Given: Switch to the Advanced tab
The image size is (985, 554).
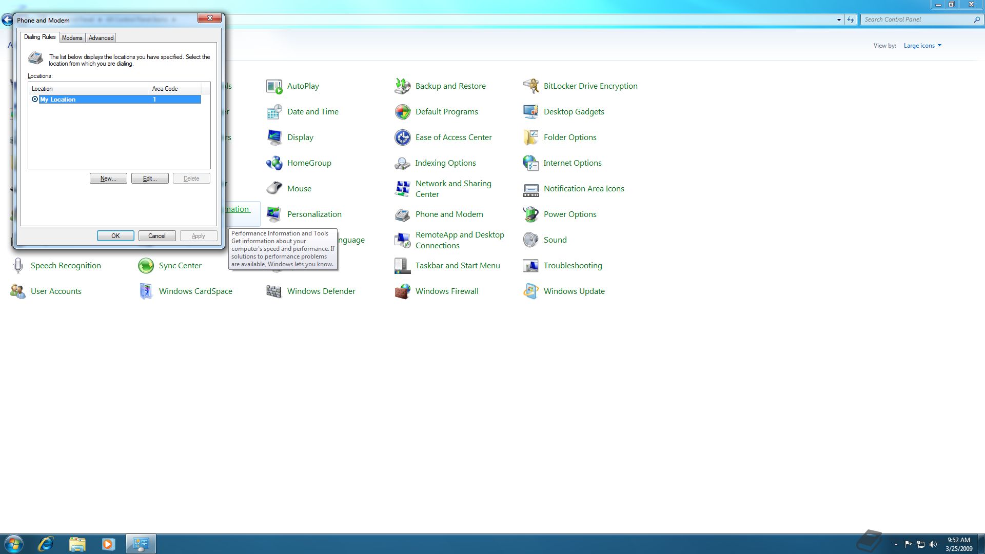Looking at the screenshot, I should pyautogui.click(x=101, y=38).
